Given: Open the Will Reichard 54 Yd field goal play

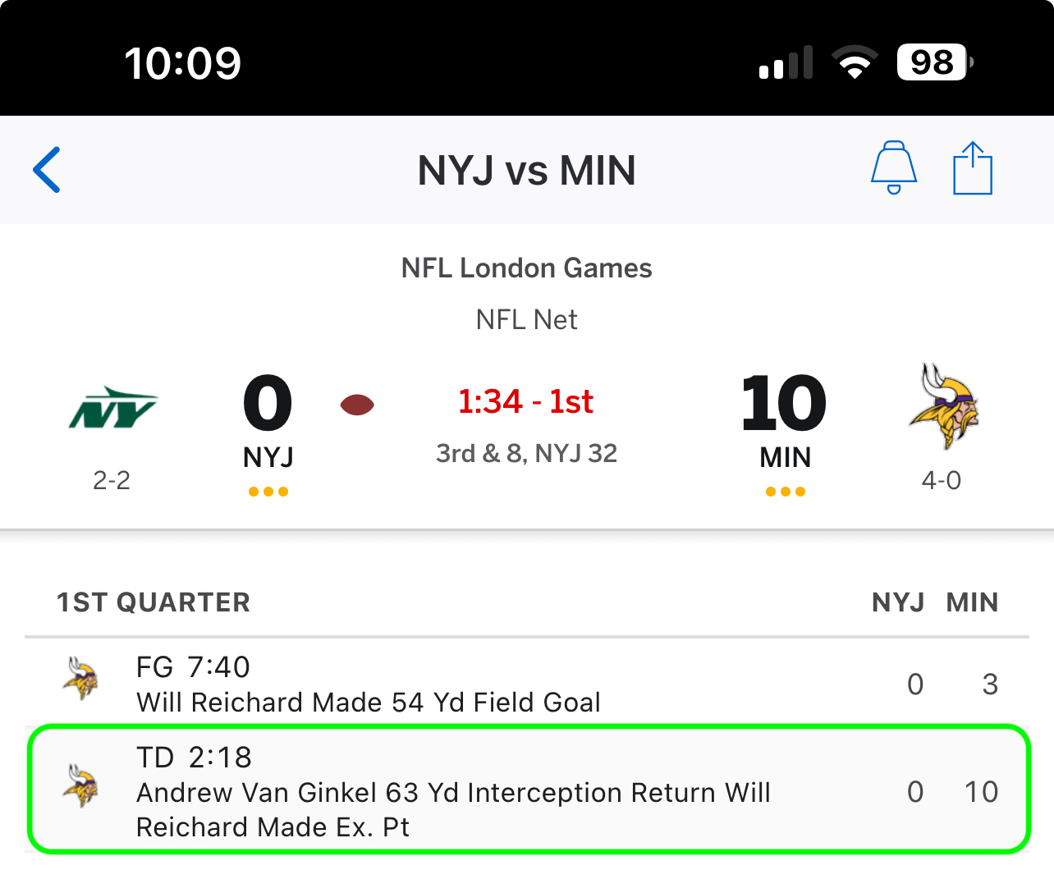Looking at the screenshot, I should [x=527, y=683].
